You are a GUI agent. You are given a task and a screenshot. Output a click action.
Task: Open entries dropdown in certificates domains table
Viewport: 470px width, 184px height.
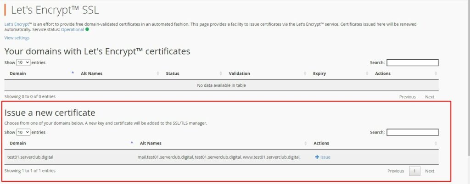pyautogui.click(x=23, y=62)
